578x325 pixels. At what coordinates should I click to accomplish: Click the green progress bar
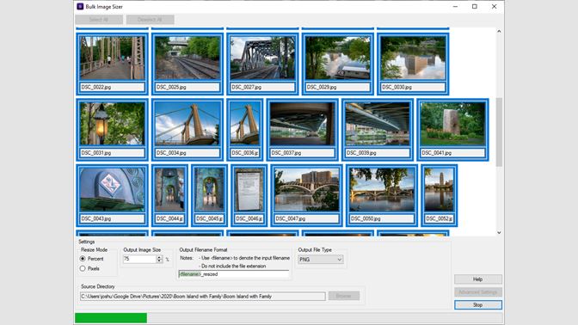[x=111, y=317]
